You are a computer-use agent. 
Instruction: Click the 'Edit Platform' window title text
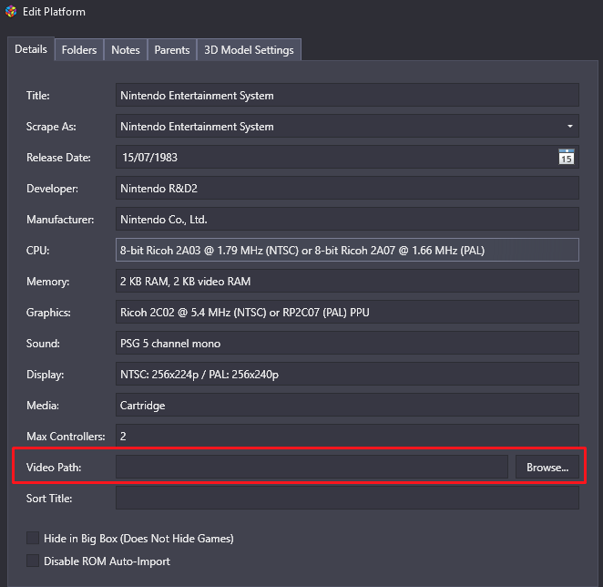[54, 12]
